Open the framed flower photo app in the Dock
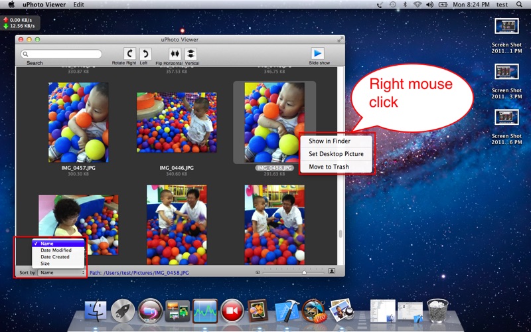This screenshot has height=332, width=531. coord(258,310)
